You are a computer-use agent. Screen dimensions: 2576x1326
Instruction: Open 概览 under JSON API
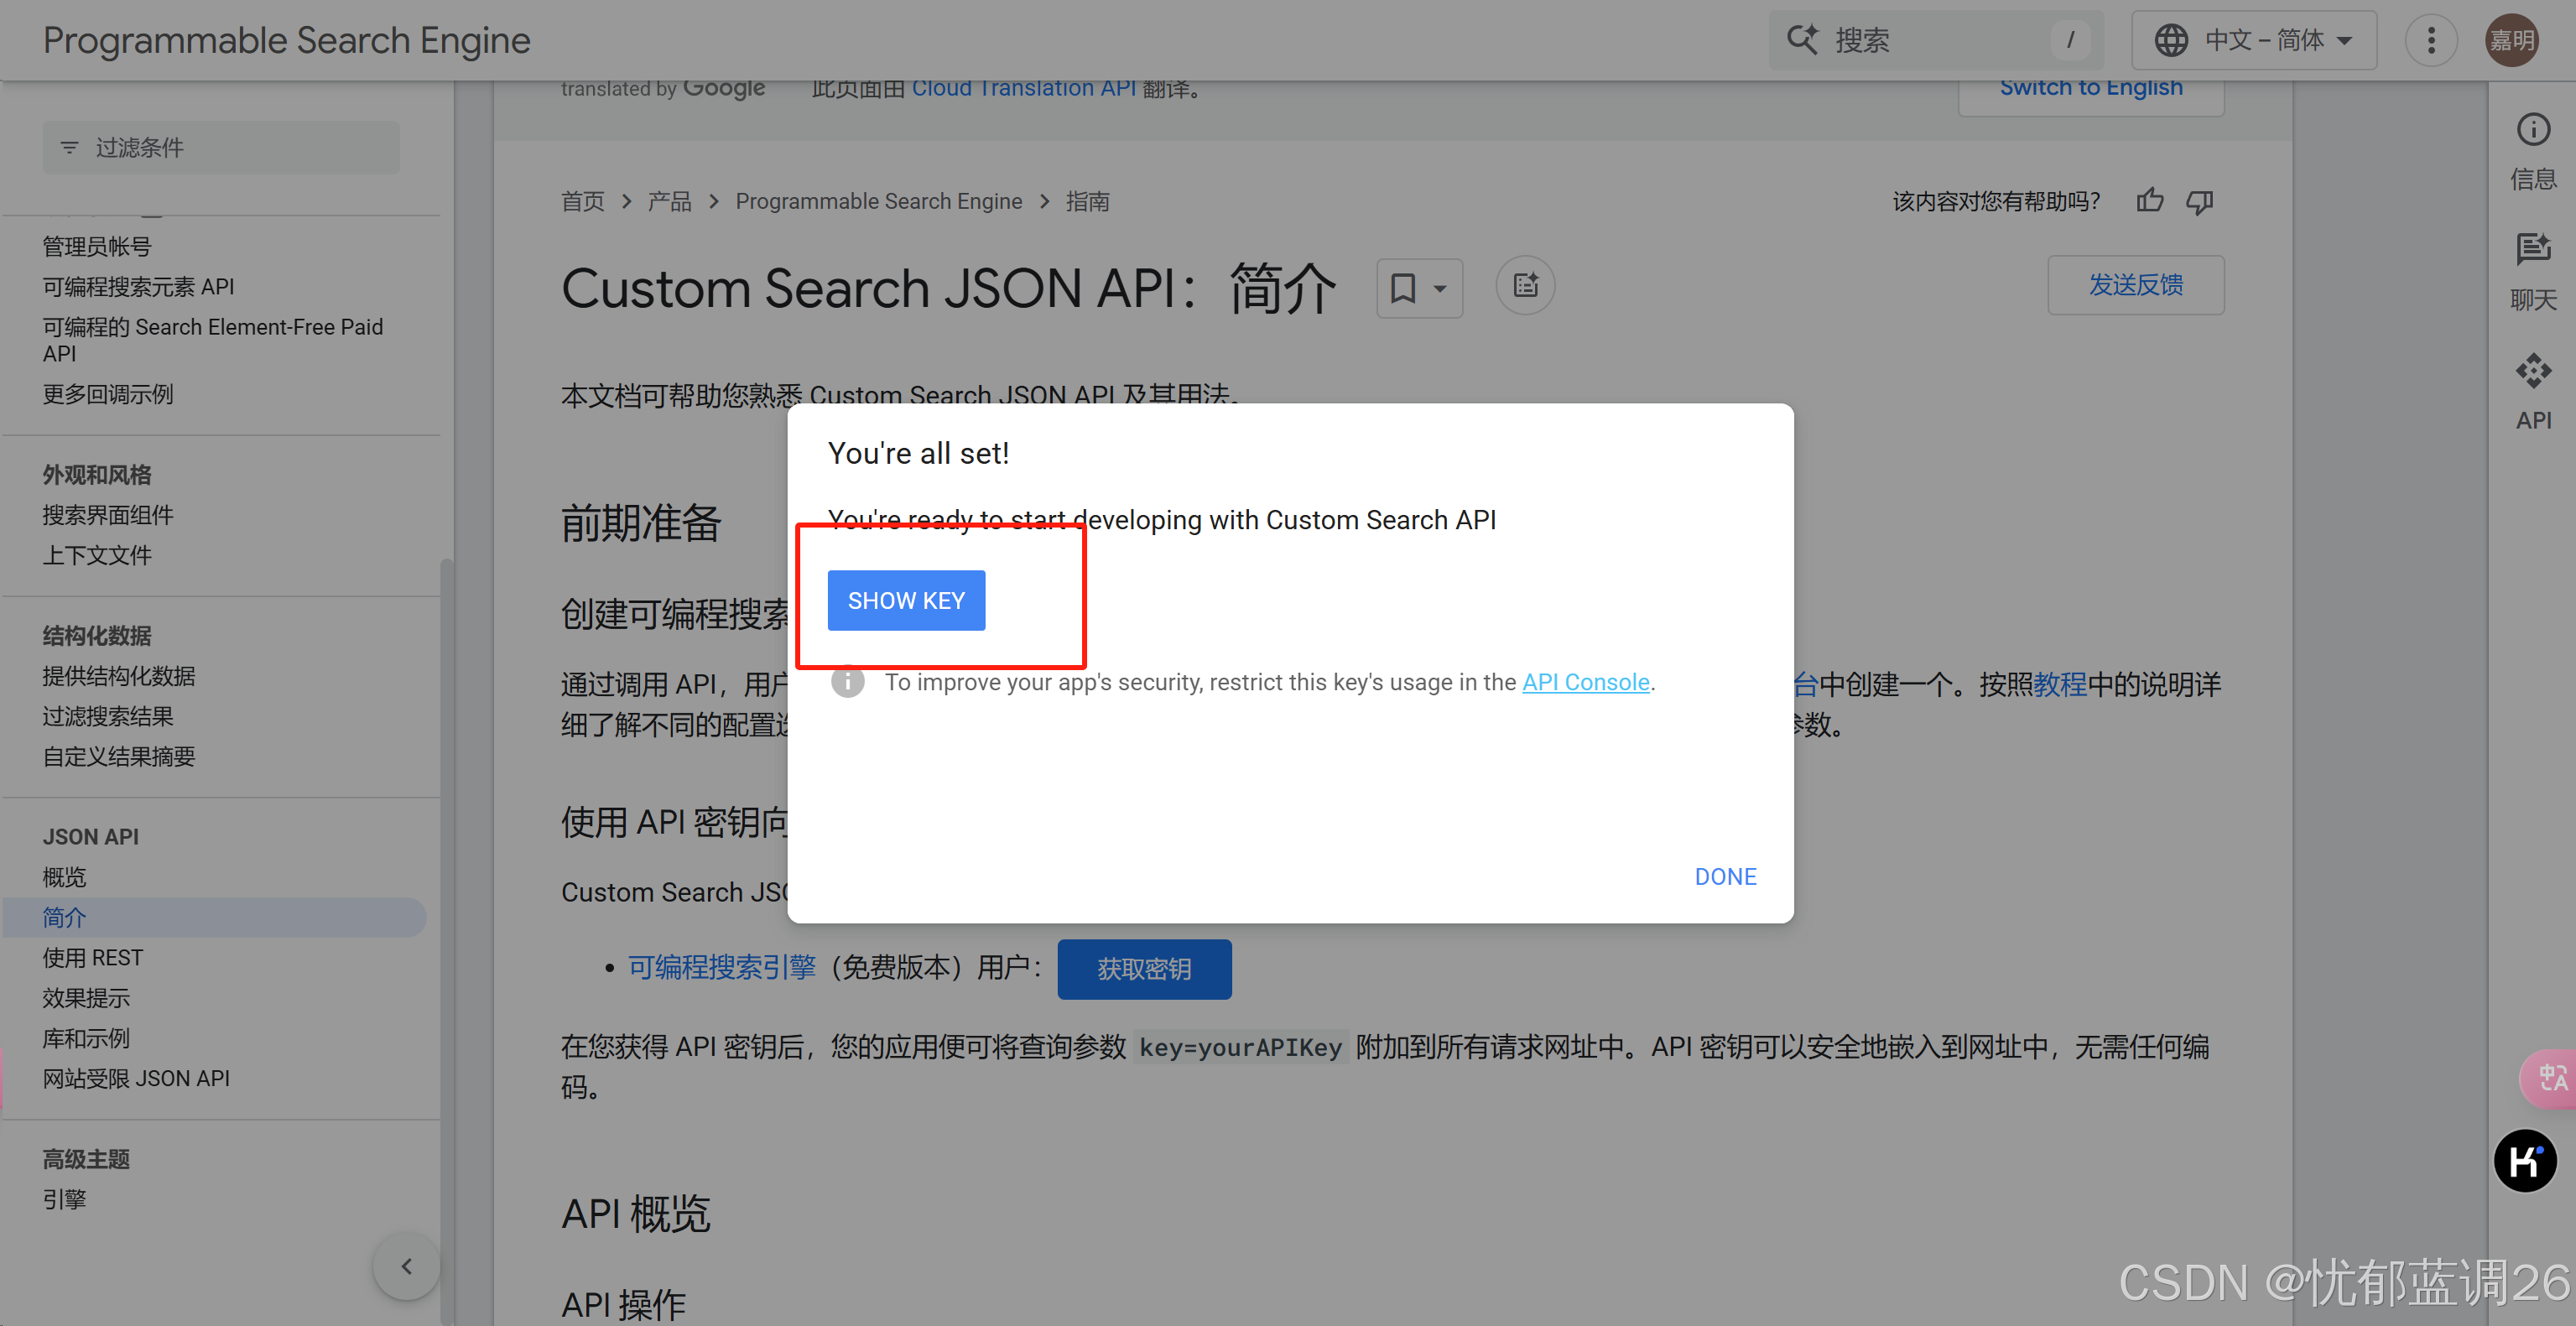[64, 877]
